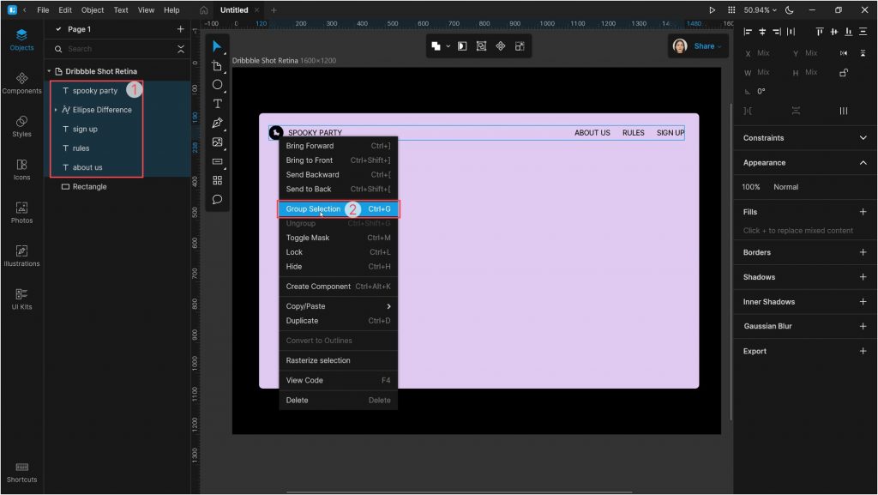
Task: Add a new Border
Action: pos(863,252)
